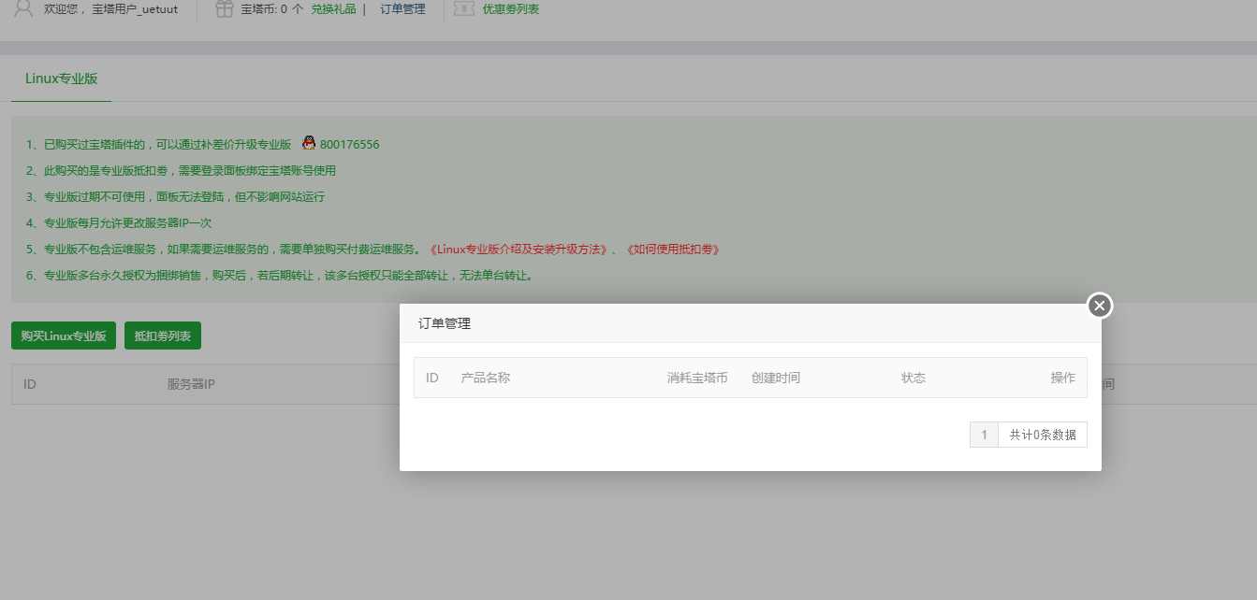Click the 购买Linux专业版 button

[64, 336]
